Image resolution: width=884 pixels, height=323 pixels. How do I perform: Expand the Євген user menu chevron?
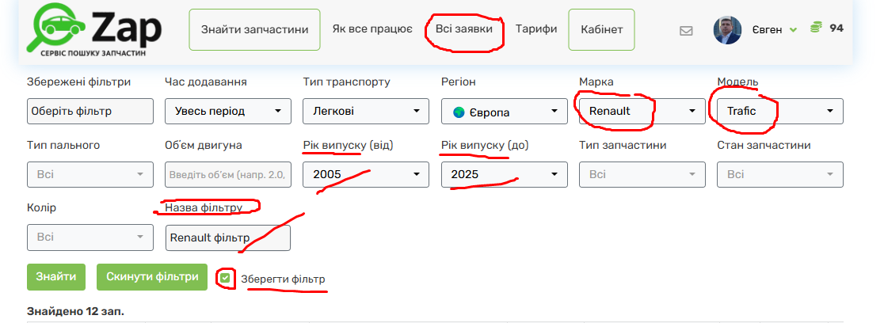pos(794,30)
